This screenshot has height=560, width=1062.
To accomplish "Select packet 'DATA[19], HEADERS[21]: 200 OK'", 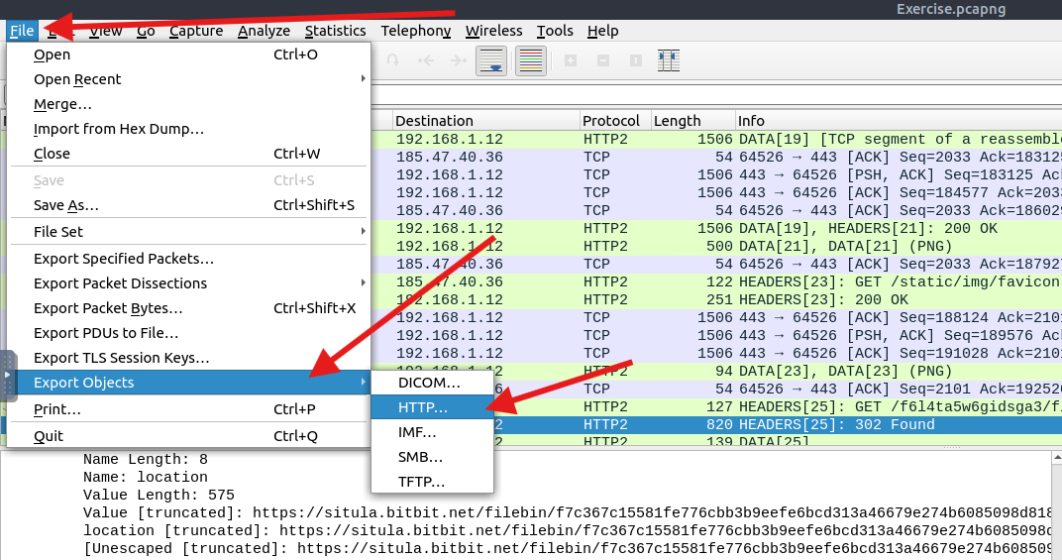I will click(716, 228).
